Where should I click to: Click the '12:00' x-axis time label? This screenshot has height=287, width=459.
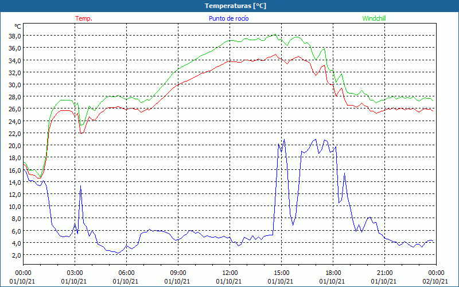[230, 273]
